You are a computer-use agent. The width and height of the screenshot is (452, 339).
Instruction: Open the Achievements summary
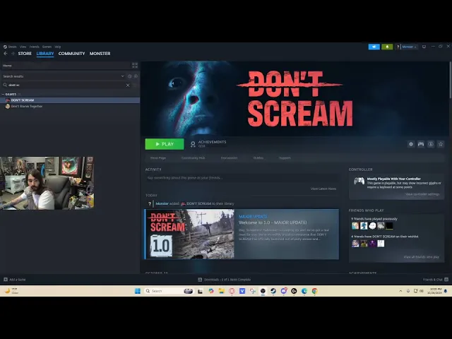pyautogui.click(x=208, y=144)
